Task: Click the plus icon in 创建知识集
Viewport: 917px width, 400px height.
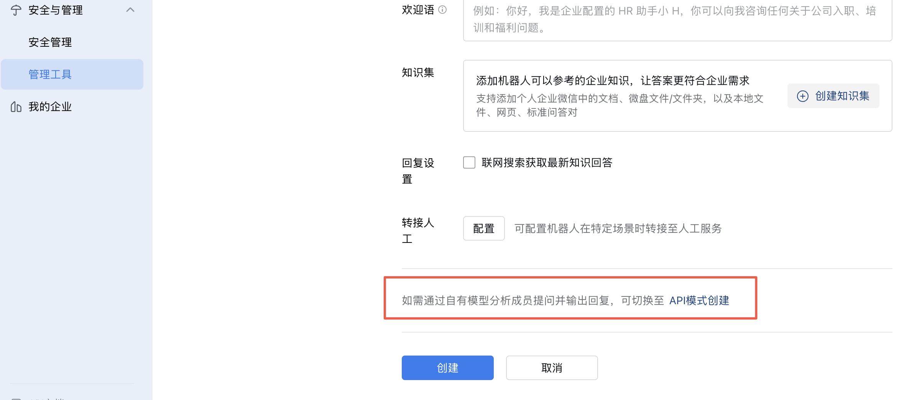Action: point(802,96)
